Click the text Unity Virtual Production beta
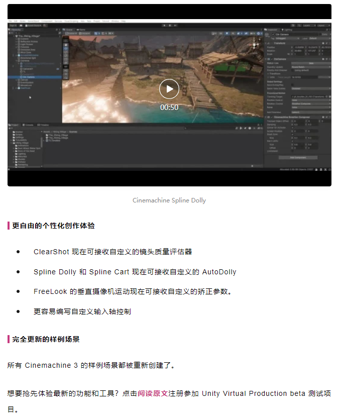 tap(254, 393)
